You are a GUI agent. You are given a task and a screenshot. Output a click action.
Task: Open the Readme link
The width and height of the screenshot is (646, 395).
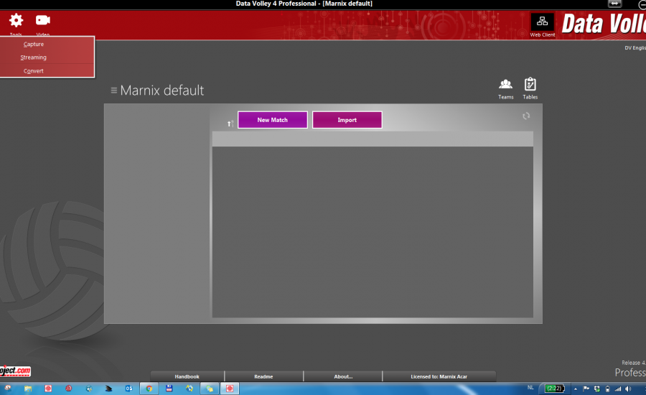pos(263,376)
